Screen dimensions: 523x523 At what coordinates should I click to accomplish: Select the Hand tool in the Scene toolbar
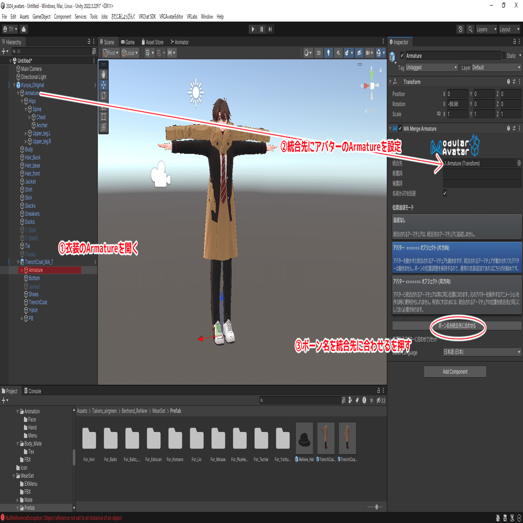click(x=104, y=74)
